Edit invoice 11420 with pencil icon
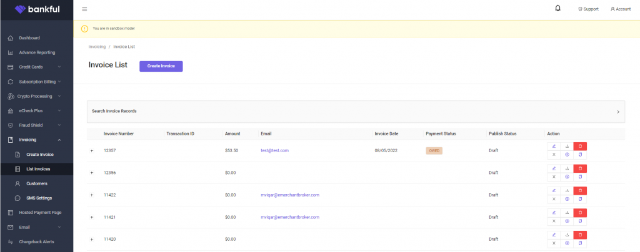640x252 pixels. [x=554, y=235]
